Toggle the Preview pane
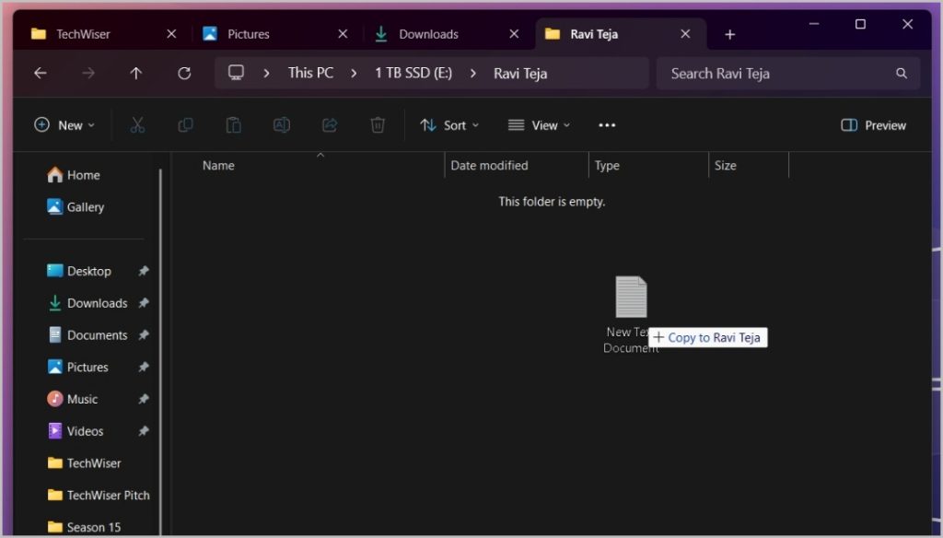 coord(873,125)
